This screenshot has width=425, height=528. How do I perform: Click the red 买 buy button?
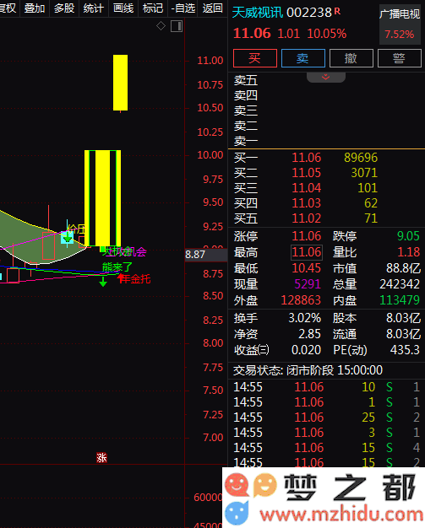pyautogui.click(x=255, y=58)
